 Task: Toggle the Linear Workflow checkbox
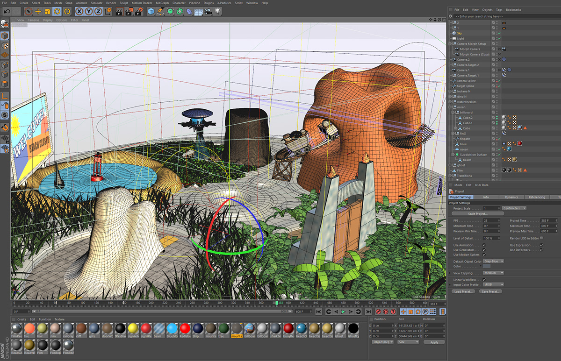click(x=484, y=279)
